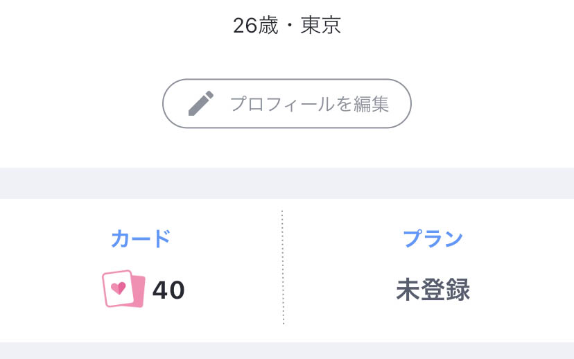574x359 pixels.
Task: Click the tip of the pencil icon
Action: pos(191,112)
